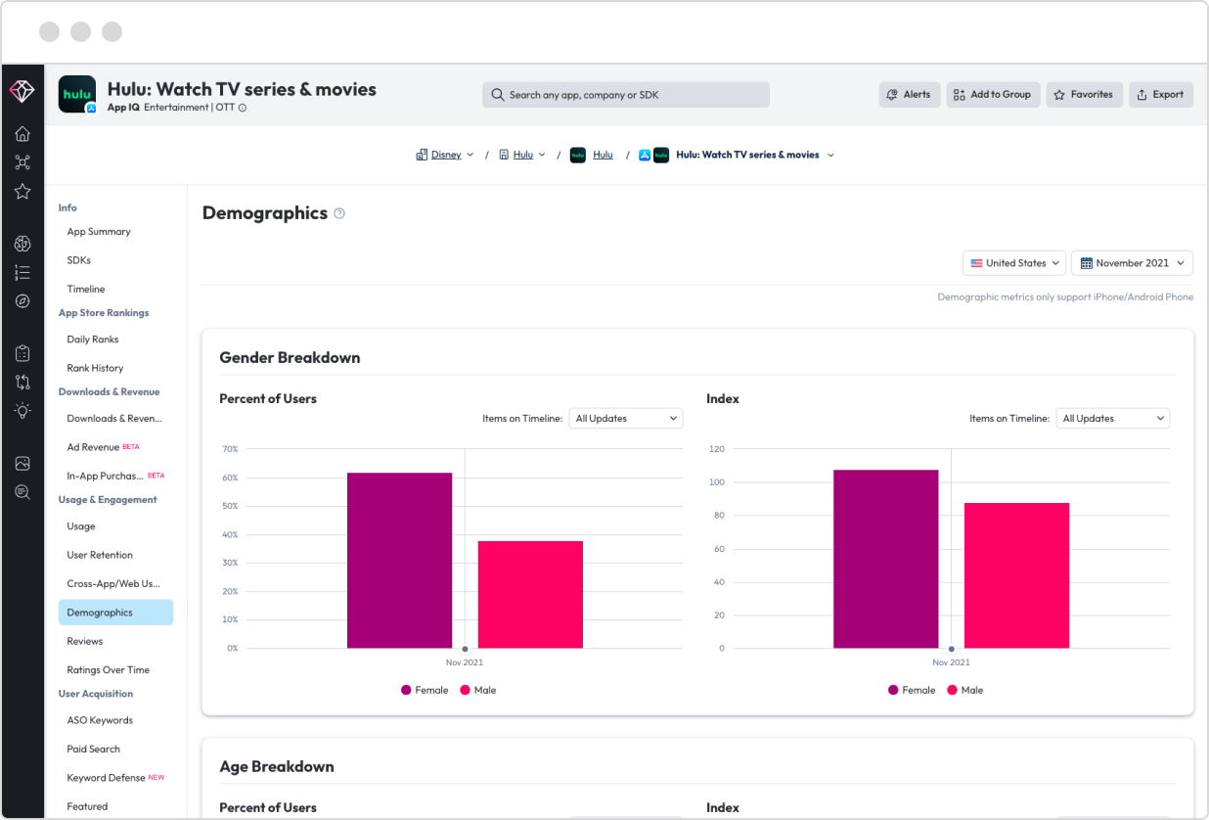
Task: Click the Export button
Action: point(1160,95)
